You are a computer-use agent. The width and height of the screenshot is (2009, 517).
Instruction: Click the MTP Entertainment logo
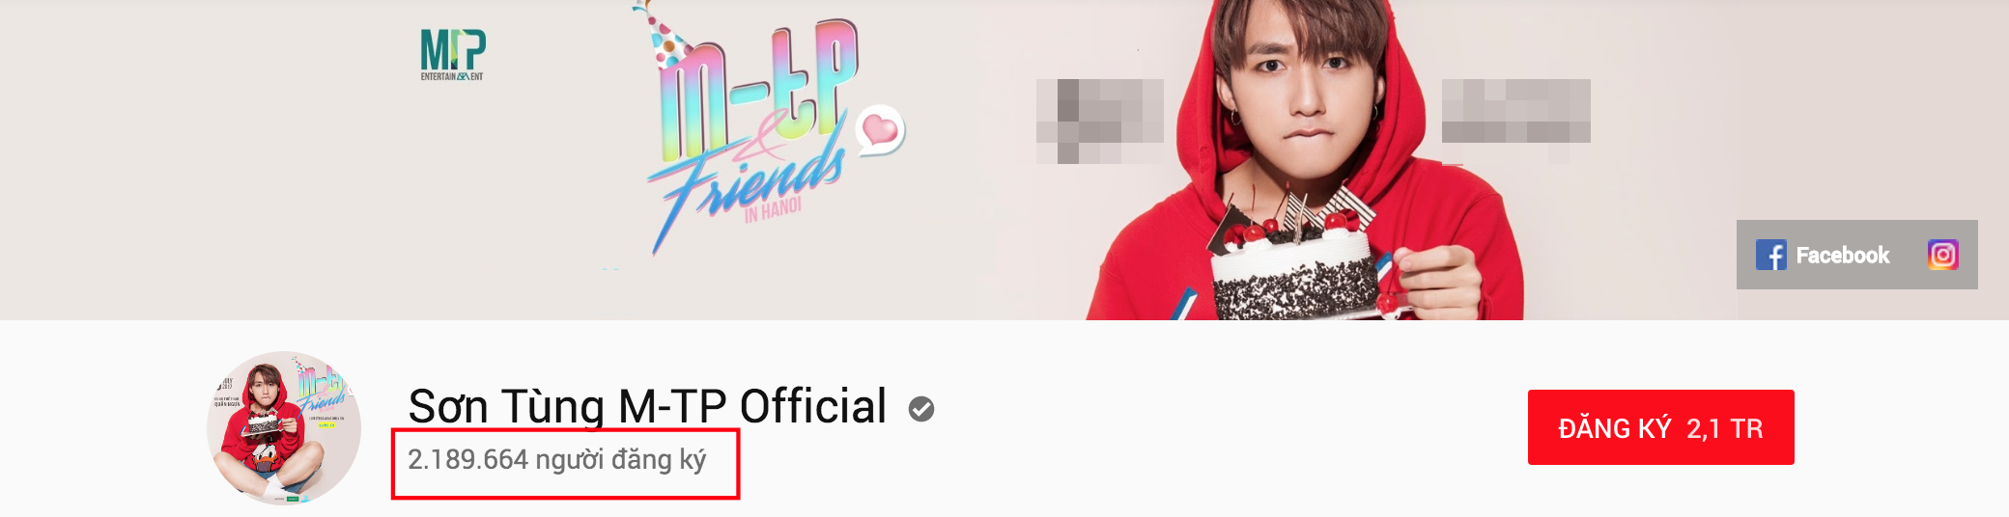point(452,55)
